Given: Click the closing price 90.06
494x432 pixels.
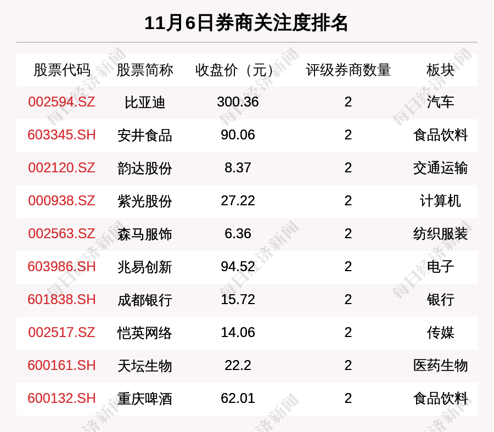Looking at the screenshot, I should coord(238,135).
